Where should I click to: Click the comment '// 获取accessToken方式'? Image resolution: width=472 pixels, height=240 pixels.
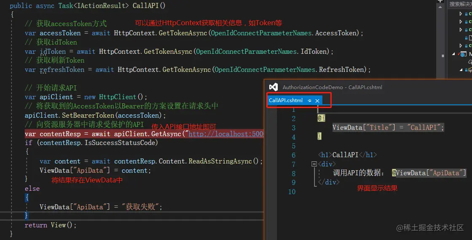66,24
